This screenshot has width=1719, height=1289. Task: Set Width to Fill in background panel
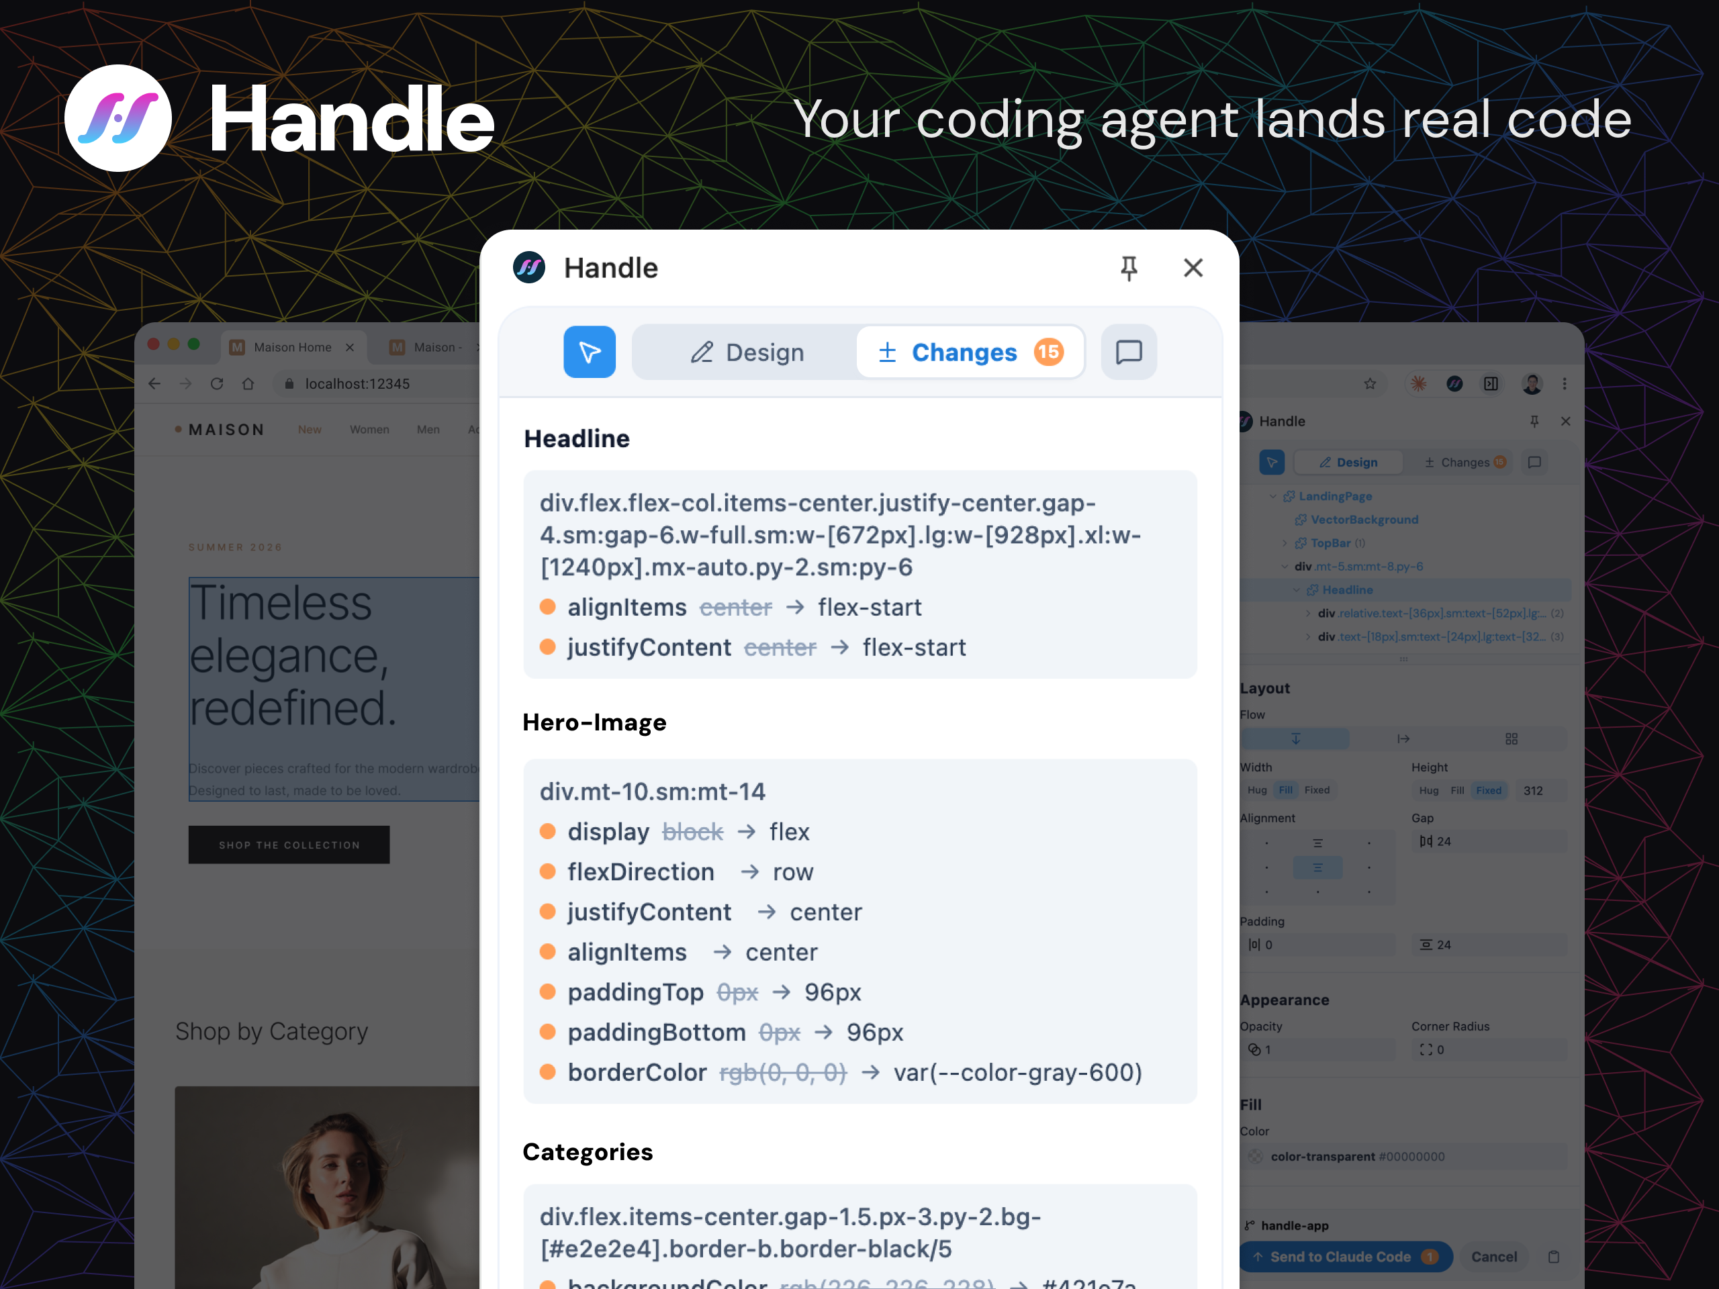1285,790
